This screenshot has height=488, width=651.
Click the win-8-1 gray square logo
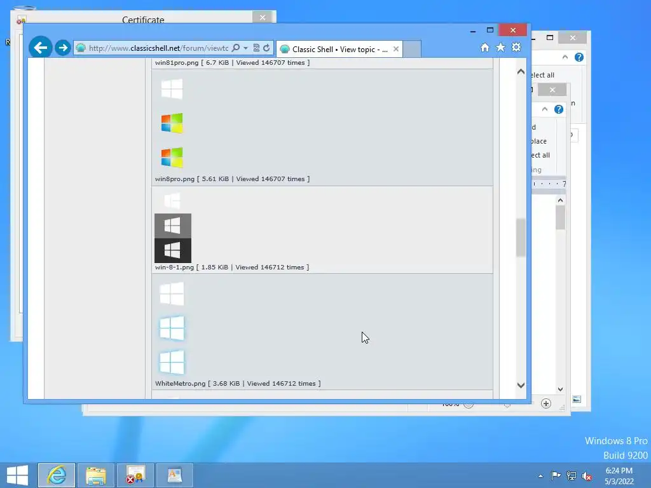(x=173, y=226)
